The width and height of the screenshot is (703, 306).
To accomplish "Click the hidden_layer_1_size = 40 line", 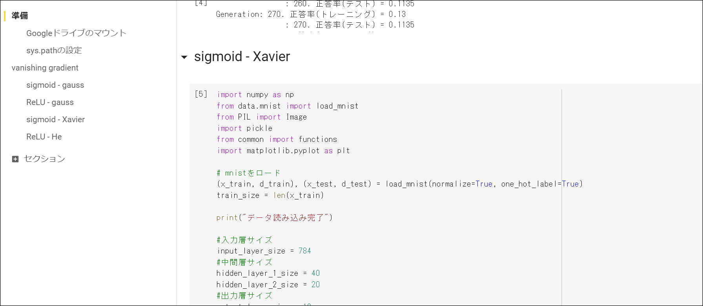I will [268, 273].
